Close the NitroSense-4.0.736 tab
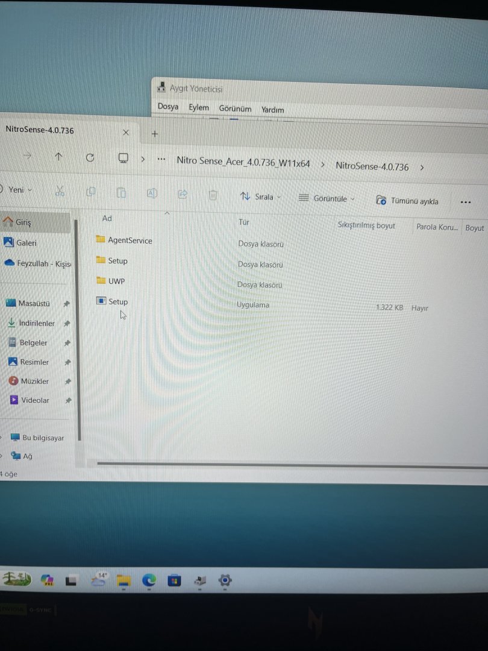This screenshot has width=488, height=651. point(126,133)
